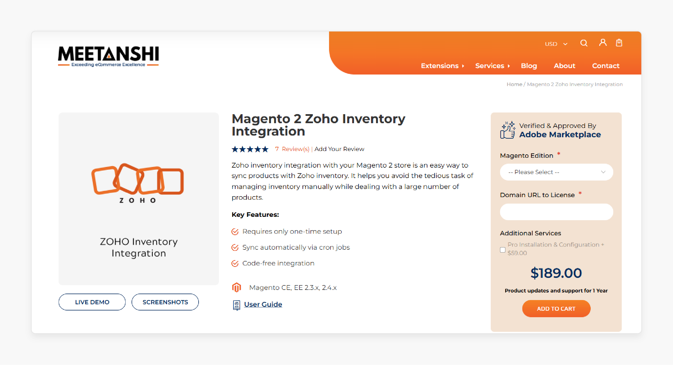Viewport: 673px width, 365px height.
Task: Open the Magento Edition select box
Action: [x=556, y=172]
